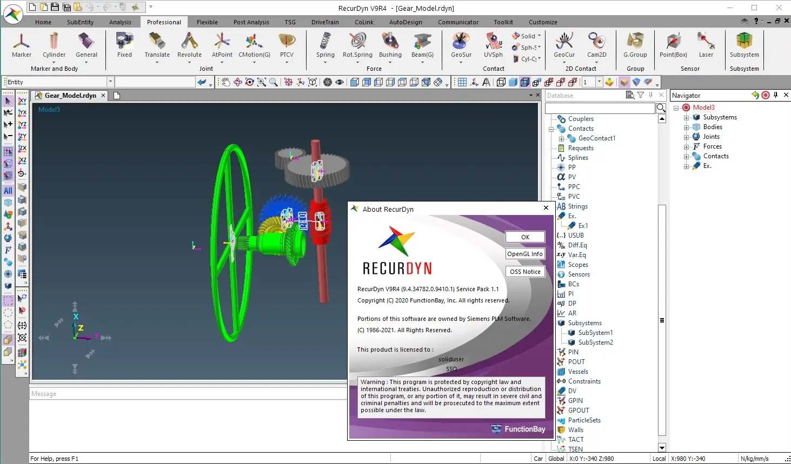This screenshot has width=791, height=464.
Task: Select the UVSph contact tool
Action: tap(493, 45)
